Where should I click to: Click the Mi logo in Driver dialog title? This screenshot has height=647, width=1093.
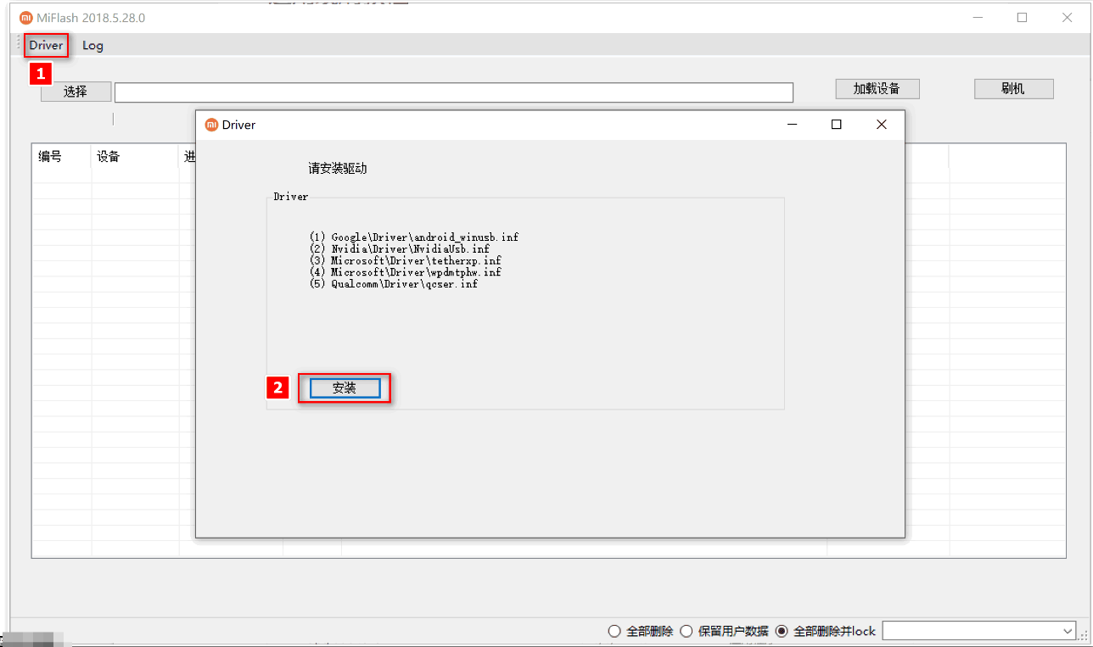[211, 125]
